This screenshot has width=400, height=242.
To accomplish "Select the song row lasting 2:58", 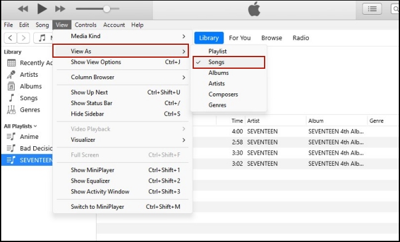I will tap(296, 142).
